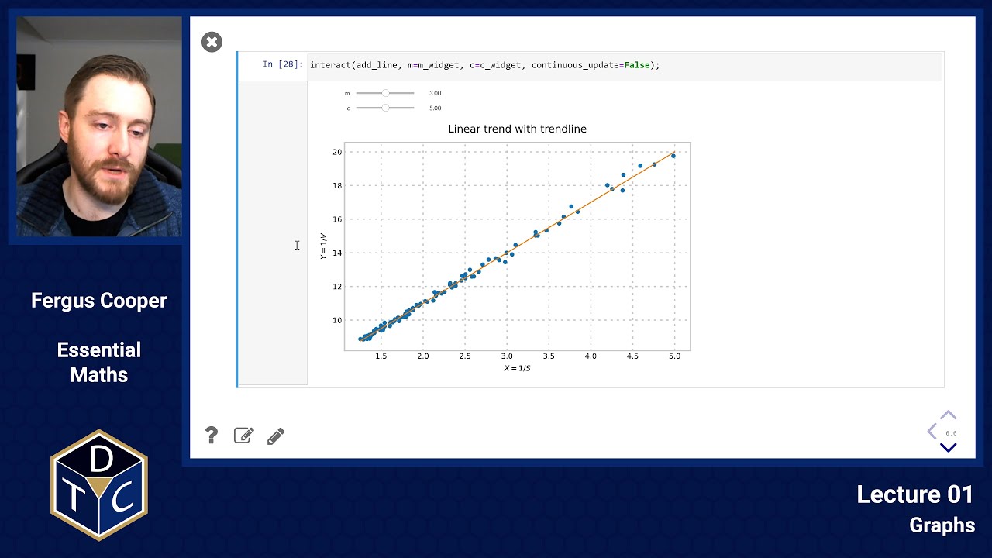Collapse the output using the left output margin
Screen dimensions: 992x558
[x=273, y=232]
